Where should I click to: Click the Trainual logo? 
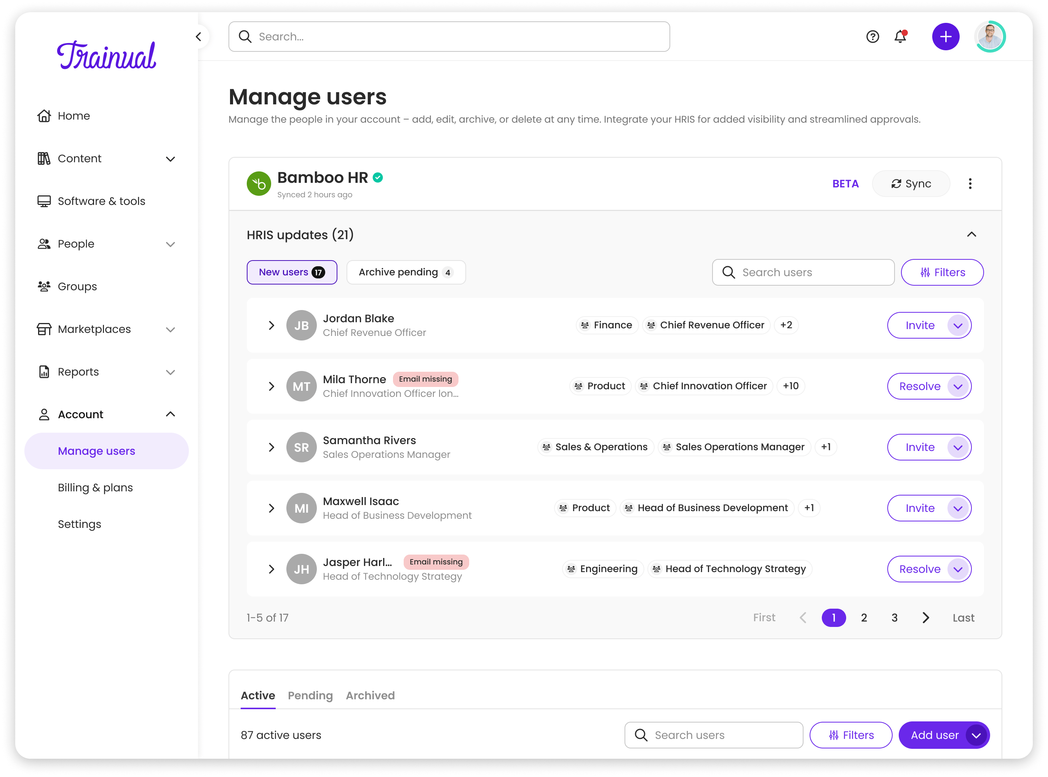[x=106, y=56]
